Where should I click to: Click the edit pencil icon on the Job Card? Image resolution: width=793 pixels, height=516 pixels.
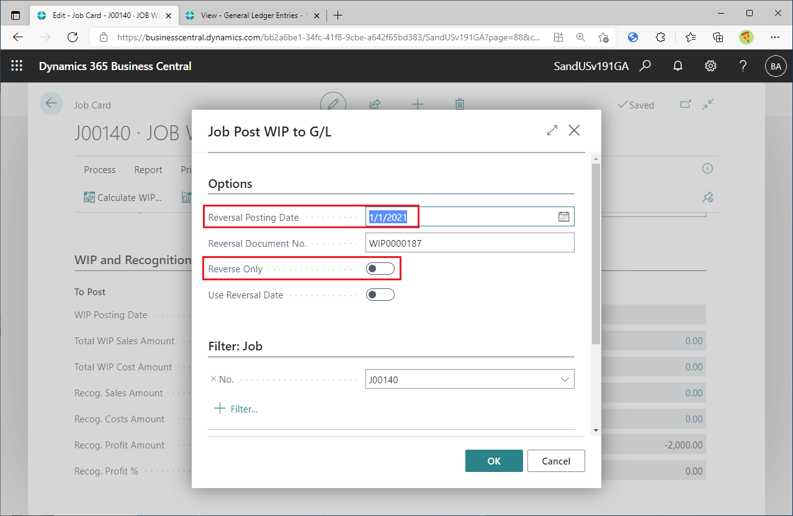coord(333,104)
